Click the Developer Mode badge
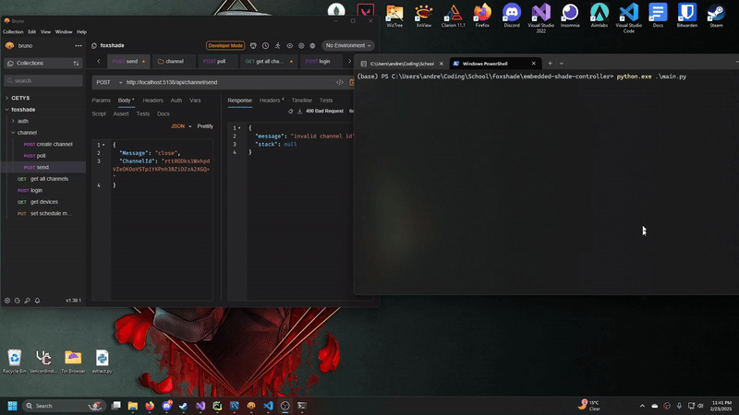This screenshot has width=739, height=415. [225, 45]
